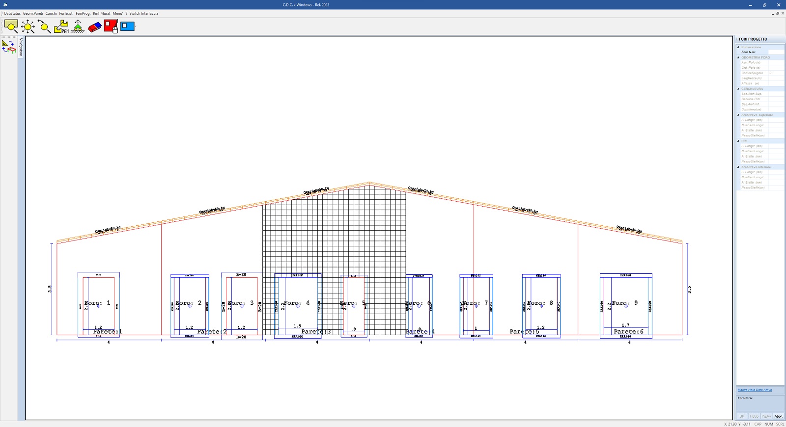The width and height of the screenshot is (786, 427).
Task: Restore the inner document window
Action: point(778,14)
